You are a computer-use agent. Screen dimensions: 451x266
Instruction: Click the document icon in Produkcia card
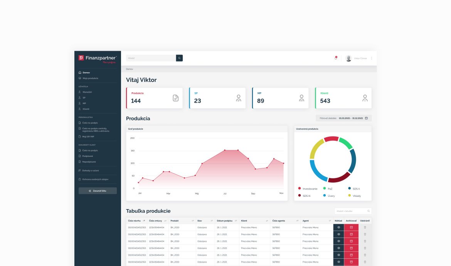[x=175, y=98]
